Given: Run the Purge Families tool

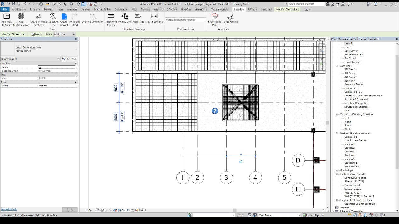Looking at the screenshot, I should click(x=230, y=18).
